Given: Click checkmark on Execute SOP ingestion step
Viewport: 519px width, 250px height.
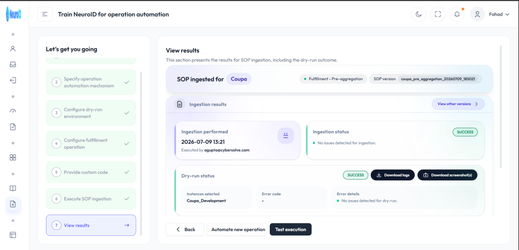Looking at the screenshot, I should pyautogui.click(x=127, y=199).
